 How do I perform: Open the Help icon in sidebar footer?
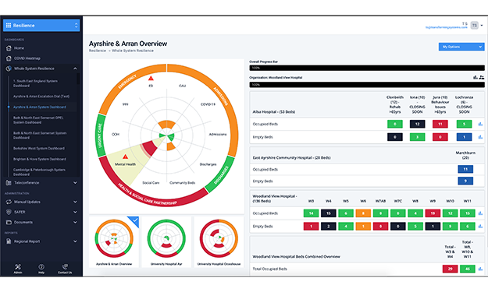click(41, 267)
